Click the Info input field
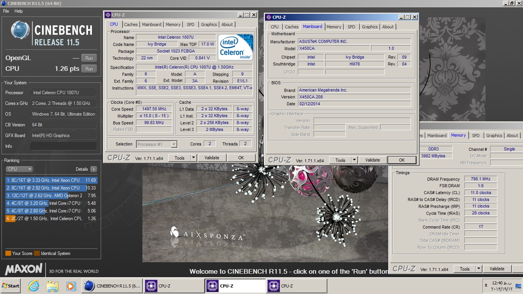523x294 pixels. click(x=64, y=146)
